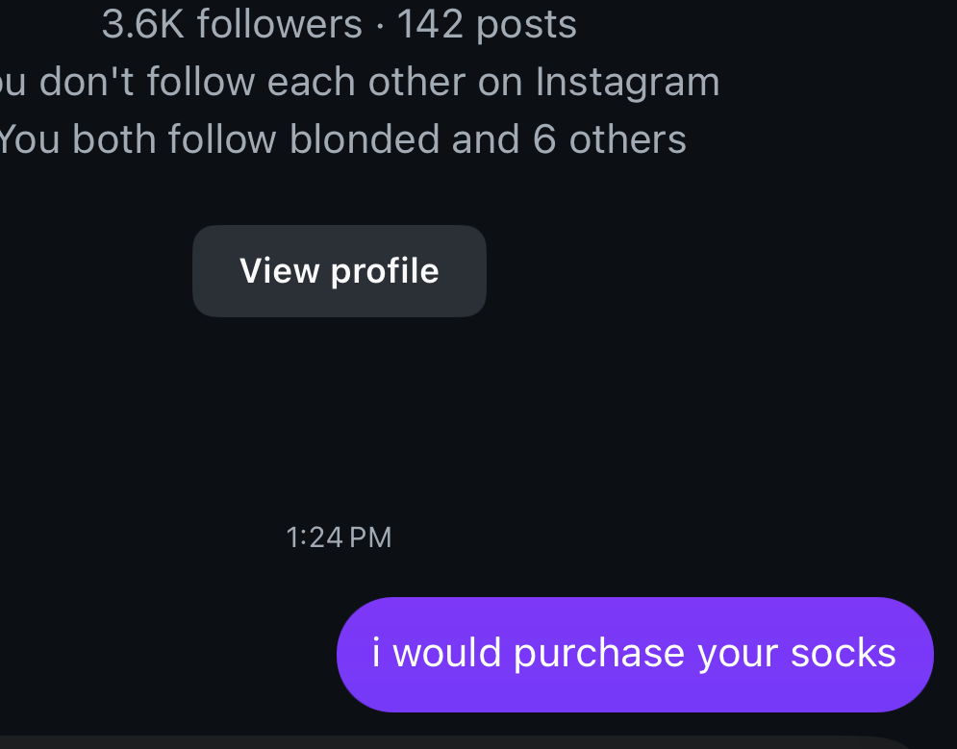Open the "142 posts" count
957x749 pixels.
tap(486, 24)
